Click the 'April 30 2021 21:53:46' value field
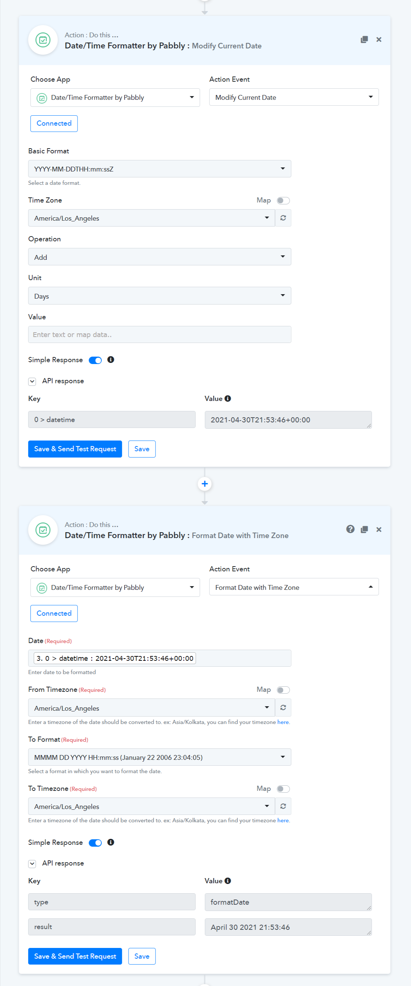This screenshot has height=986, width=411. point(288,927)
